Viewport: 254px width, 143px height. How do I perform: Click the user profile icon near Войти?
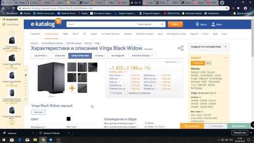point(213,24)
